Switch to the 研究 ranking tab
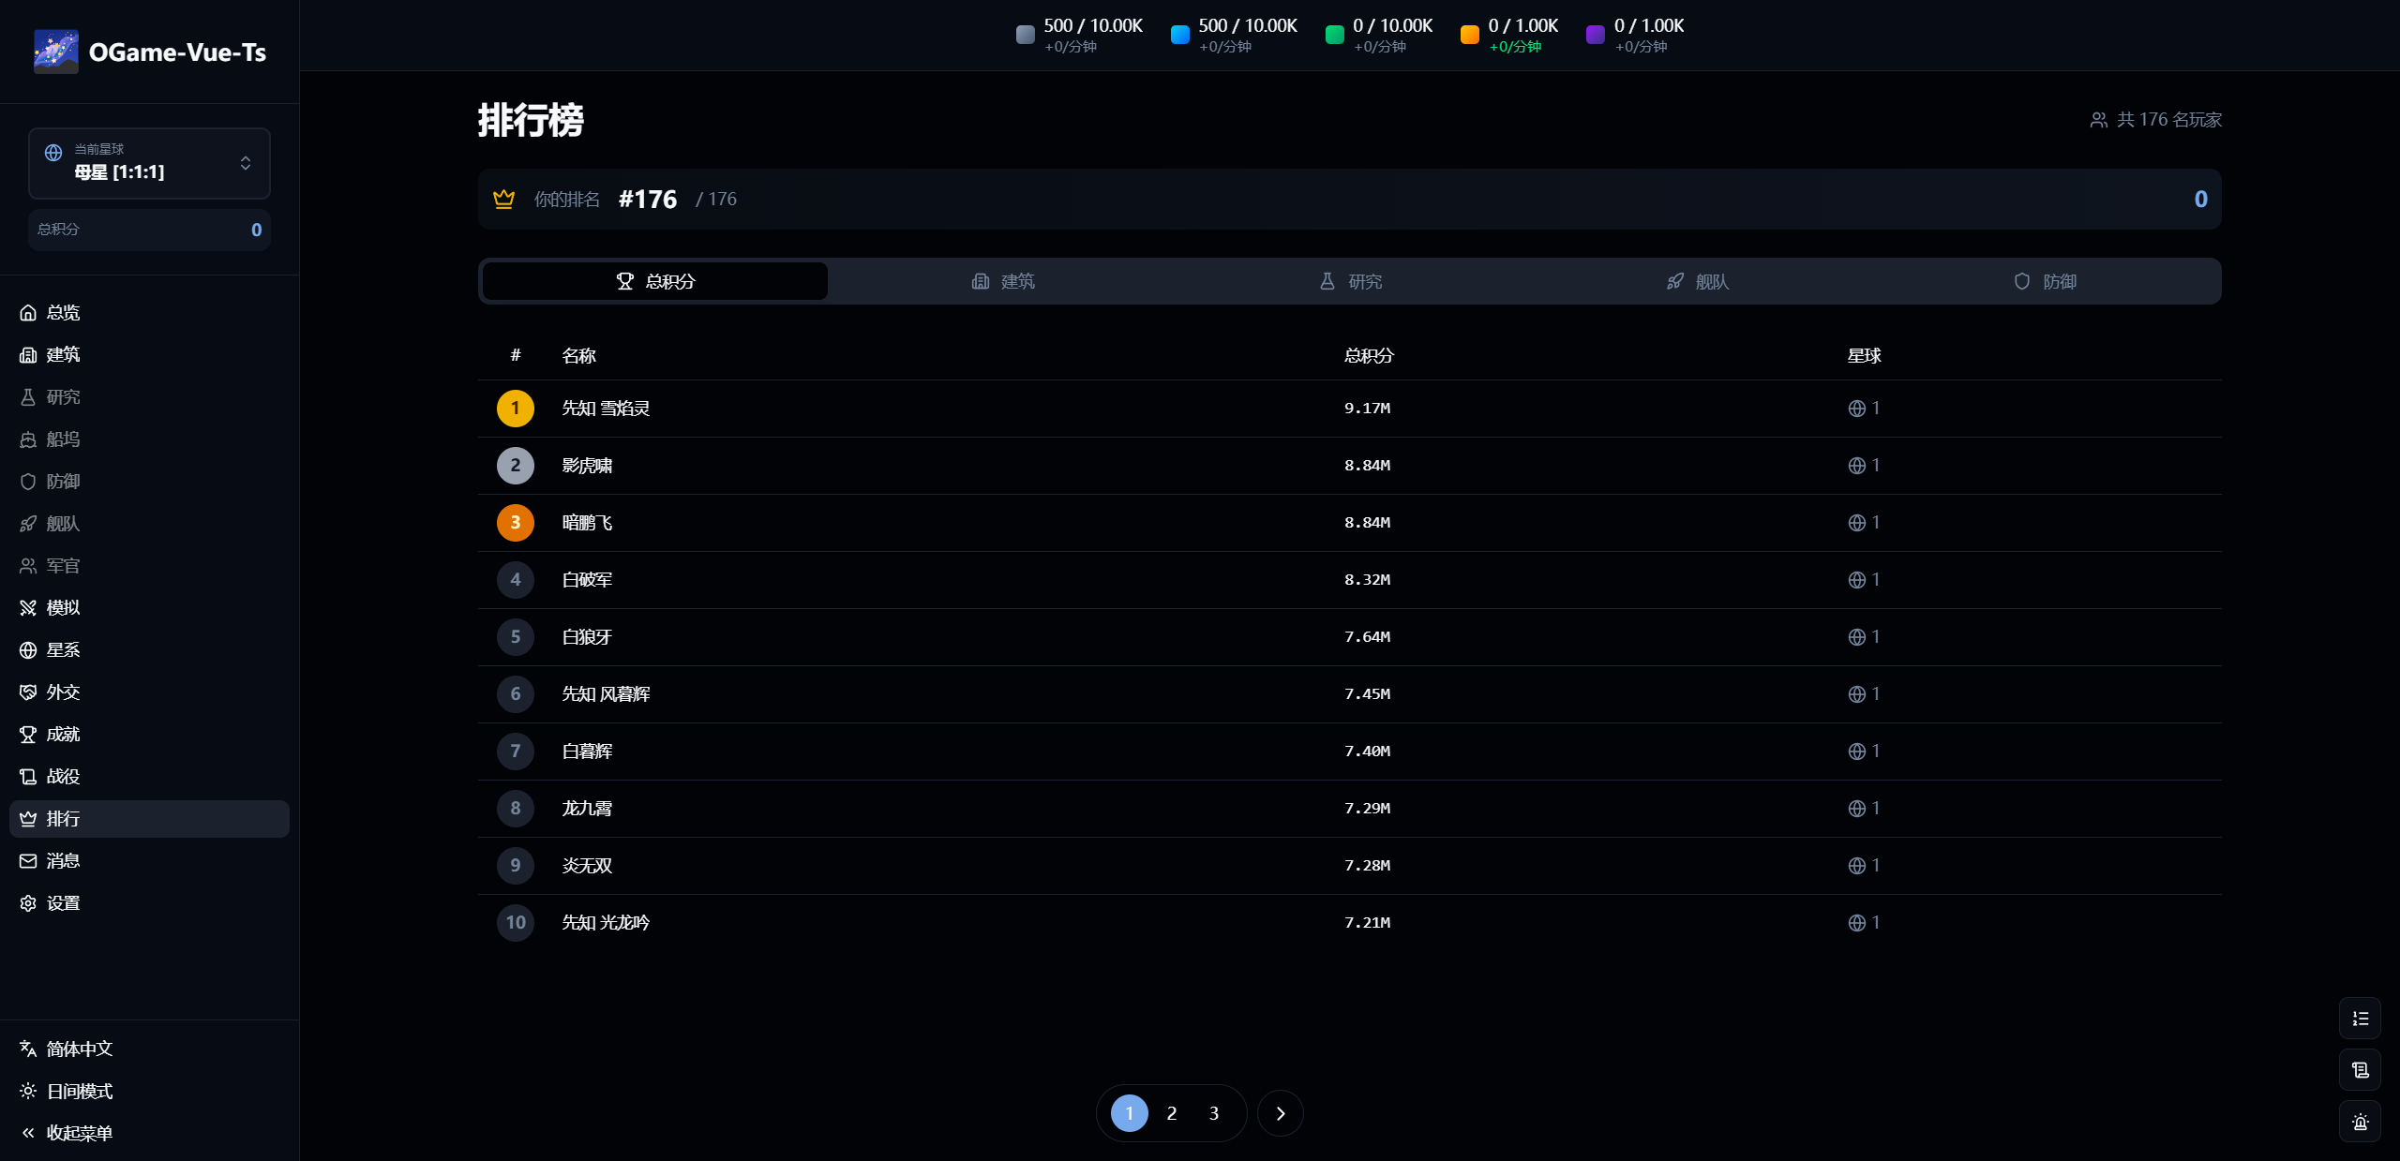The image size is (2400, 1161). click(x=1349, y=280)
